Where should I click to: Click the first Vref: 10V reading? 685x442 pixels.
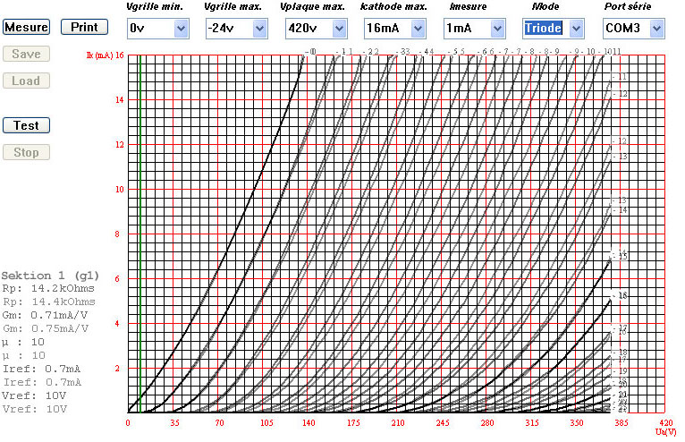pos(34,396)
